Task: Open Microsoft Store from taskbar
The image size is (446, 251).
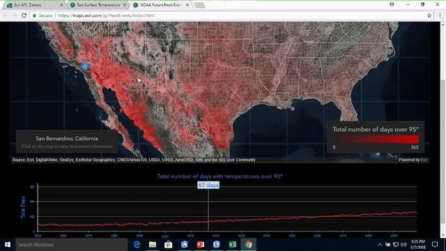Action: tap(169, 245)
